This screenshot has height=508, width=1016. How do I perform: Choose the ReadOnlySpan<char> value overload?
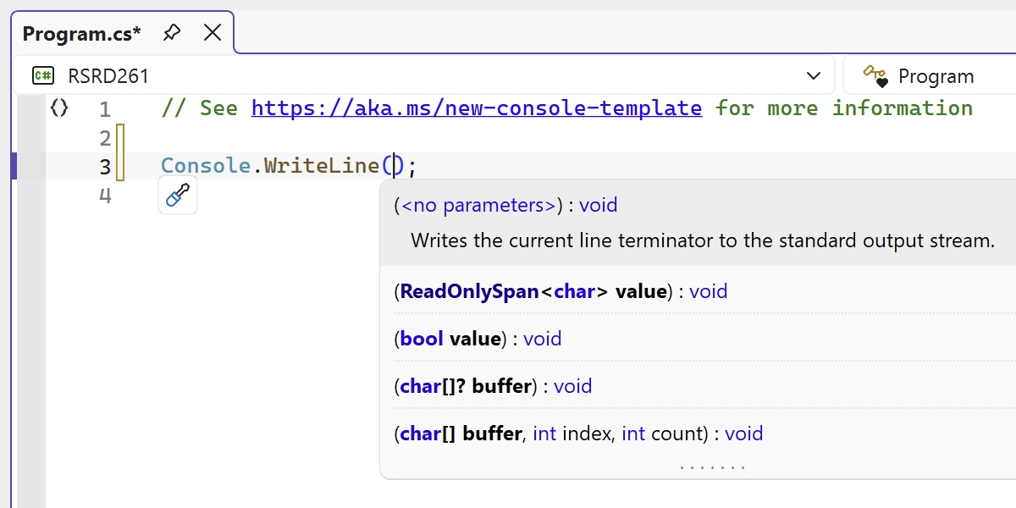pos(560,291)
